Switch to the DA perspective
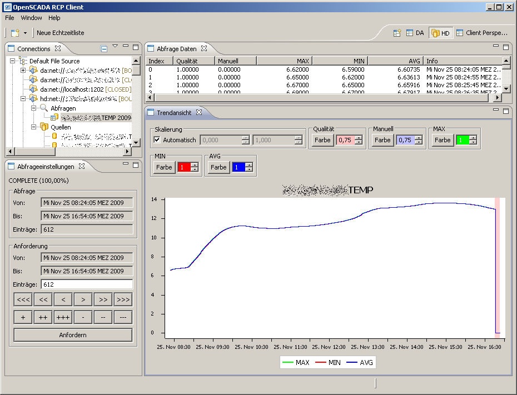This screenshot has width=517, height=395. click(x=415, y=33)
